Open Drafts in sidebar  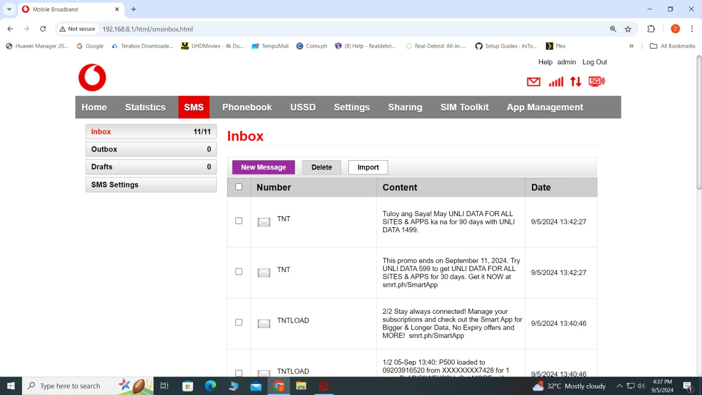pyautogui.click(x=151, y=167)
